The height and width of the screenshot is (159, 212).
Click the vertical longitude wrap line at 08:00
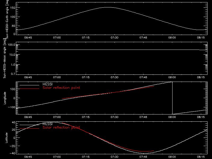point(172,98)
